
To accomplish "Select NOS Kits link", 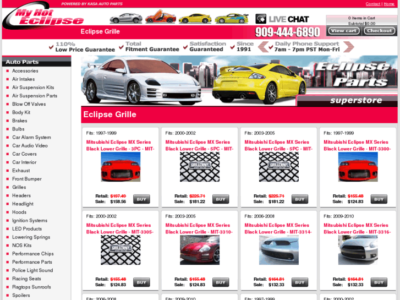I will pyautogui.click(x=22, y=246).
